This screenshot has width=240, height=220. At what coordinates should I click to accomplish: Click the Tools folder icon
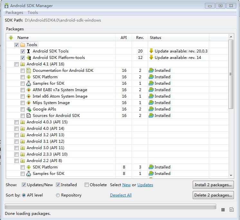(x=23, y=45)
